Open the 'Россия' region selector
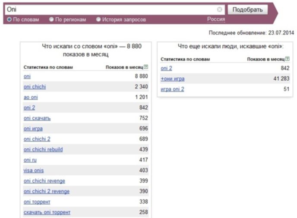 point(216,19)
